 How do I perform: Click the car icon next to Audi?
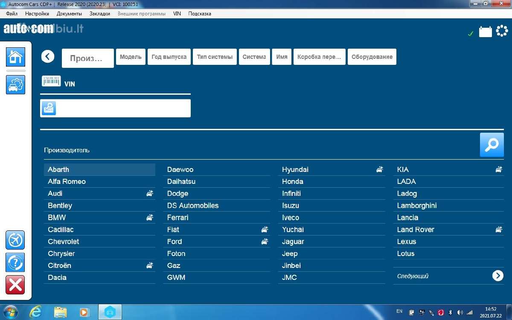[x=150, y=193]
